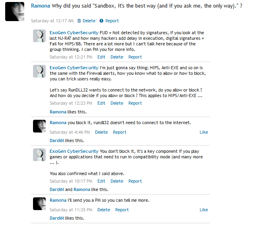
Task: Delete the comment posted at 12:23 PM
Action: click(117, 103)
